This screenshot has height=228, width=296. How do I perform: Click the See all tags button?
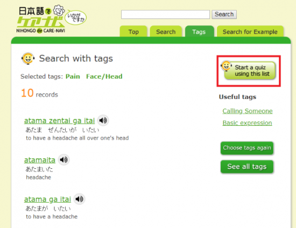[x=247, y=167]
